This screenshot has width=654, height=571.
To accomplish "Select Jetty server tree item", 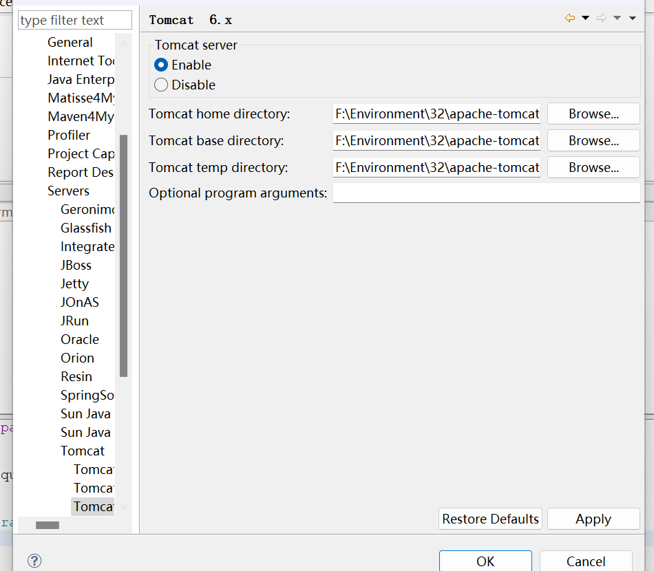I will tap(74, 284).
